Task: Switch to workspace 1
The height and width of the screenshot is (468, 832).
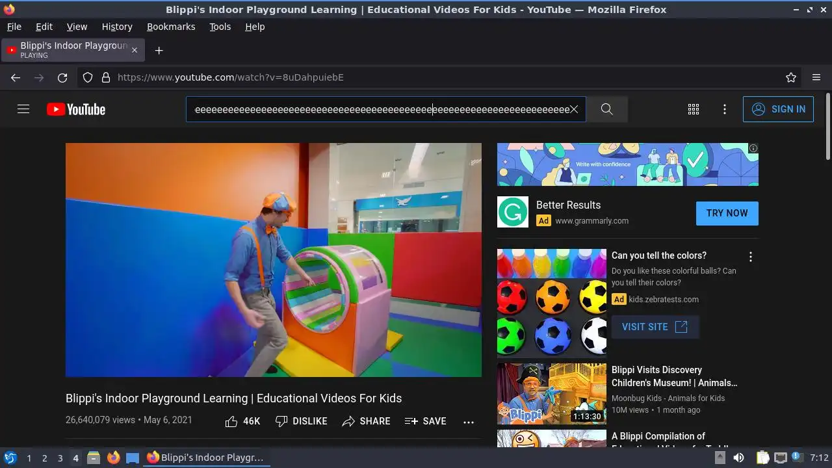Action: click(29, 458)
